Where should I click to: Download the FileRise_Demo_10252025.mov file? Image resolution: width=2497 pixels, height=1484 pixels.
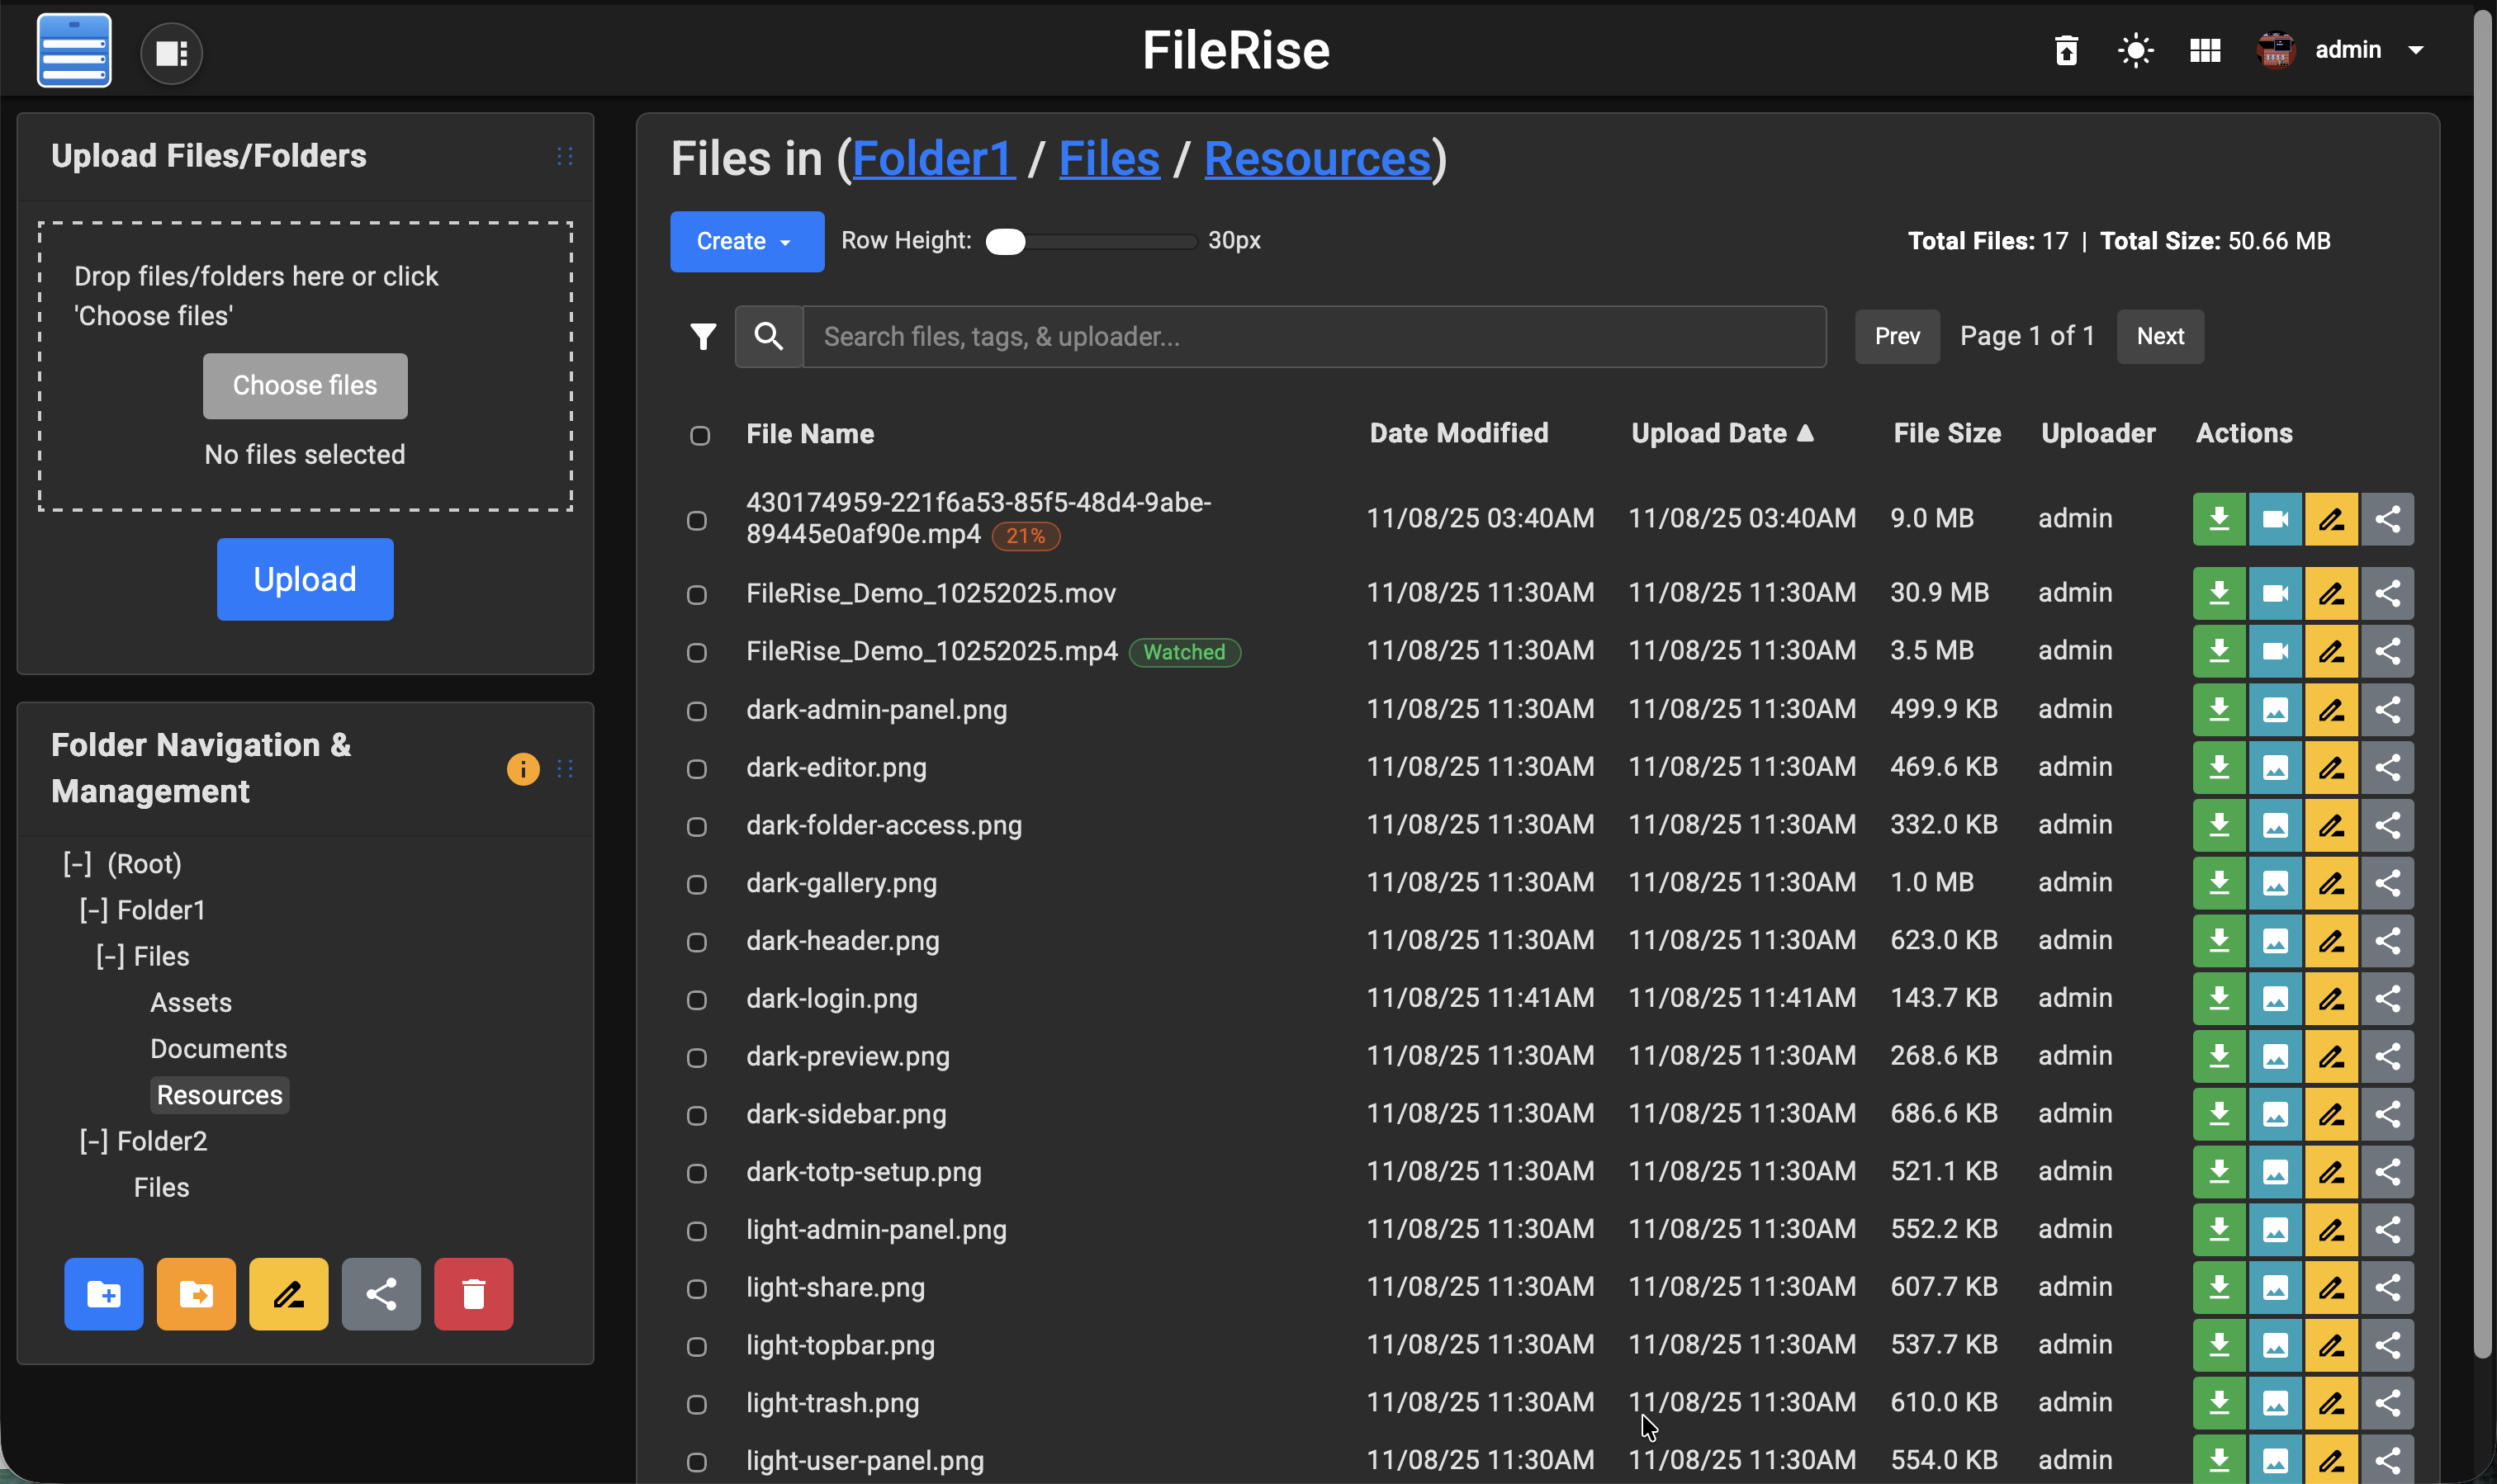2219,593
